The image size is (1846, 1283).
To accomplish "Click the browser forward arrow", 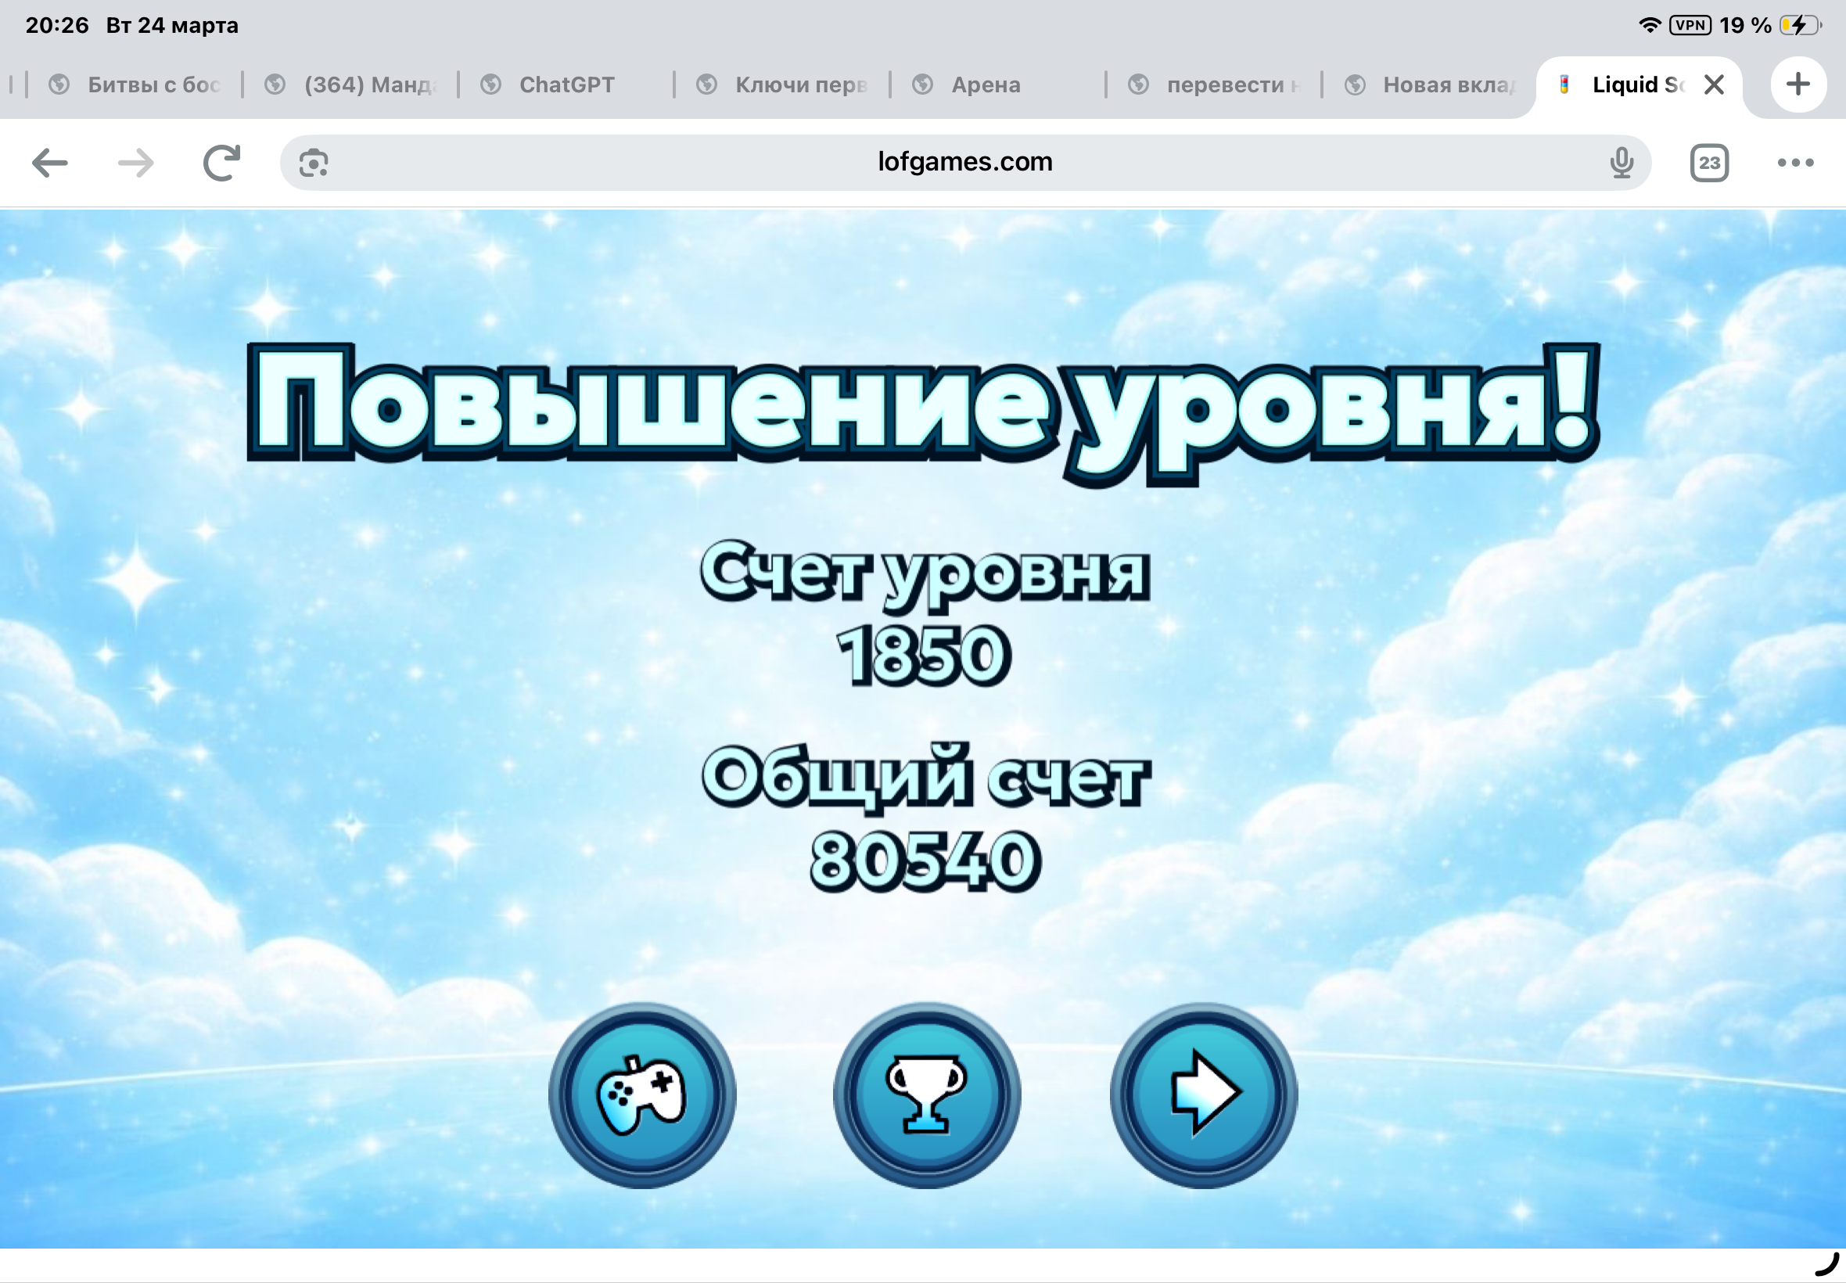I will (x=135, y=164).
